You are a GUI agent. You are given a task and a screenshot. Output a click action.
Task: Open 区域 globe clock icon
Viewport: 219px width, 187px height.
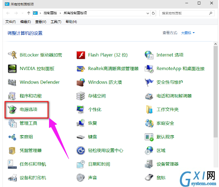[149, 150]
